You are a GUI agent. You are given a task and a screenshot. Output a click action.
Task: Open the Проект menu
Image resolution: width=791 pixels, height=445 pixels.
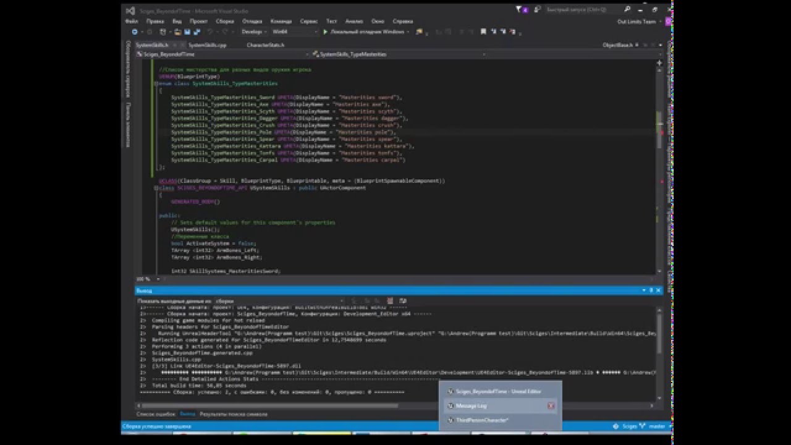pyautogui.click(x=198, y=21)
